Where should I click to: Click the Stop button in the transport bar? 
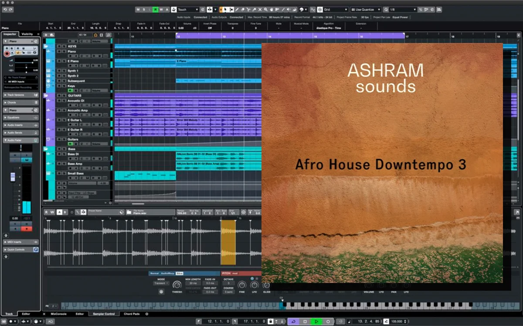[305, 322]
